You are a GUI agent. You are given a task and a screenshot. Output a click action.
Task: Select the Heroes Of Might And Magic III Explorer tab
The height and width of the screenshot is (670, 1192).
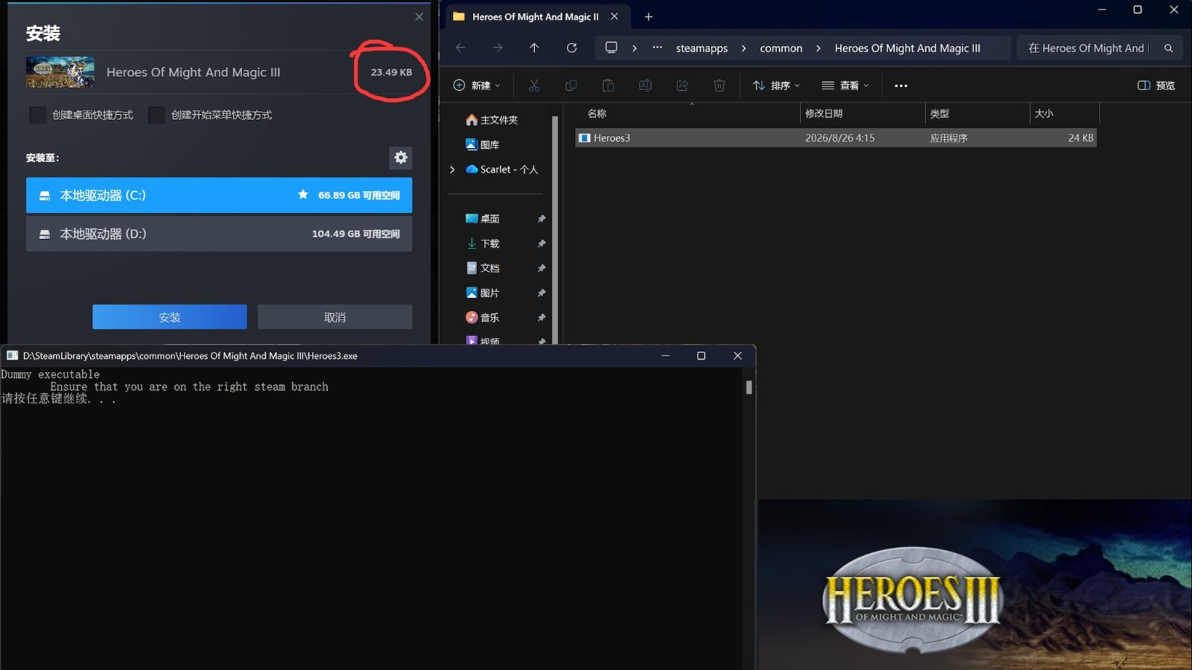[536, 16]
